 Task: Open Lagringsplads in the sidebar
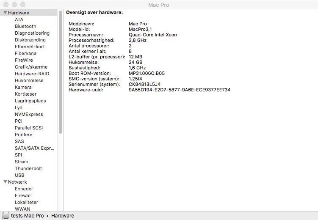[x=30, y=101]
